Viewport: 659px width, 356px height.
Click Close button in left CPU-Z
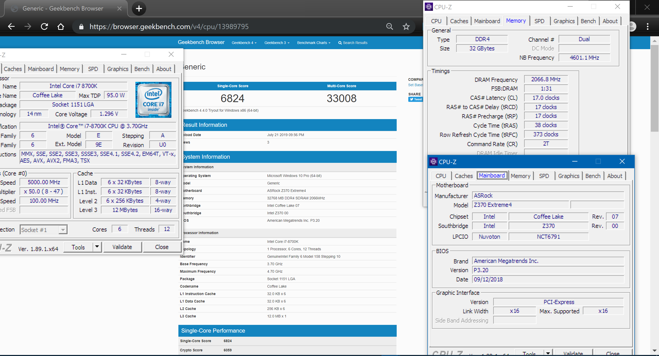tap(162, 247)
